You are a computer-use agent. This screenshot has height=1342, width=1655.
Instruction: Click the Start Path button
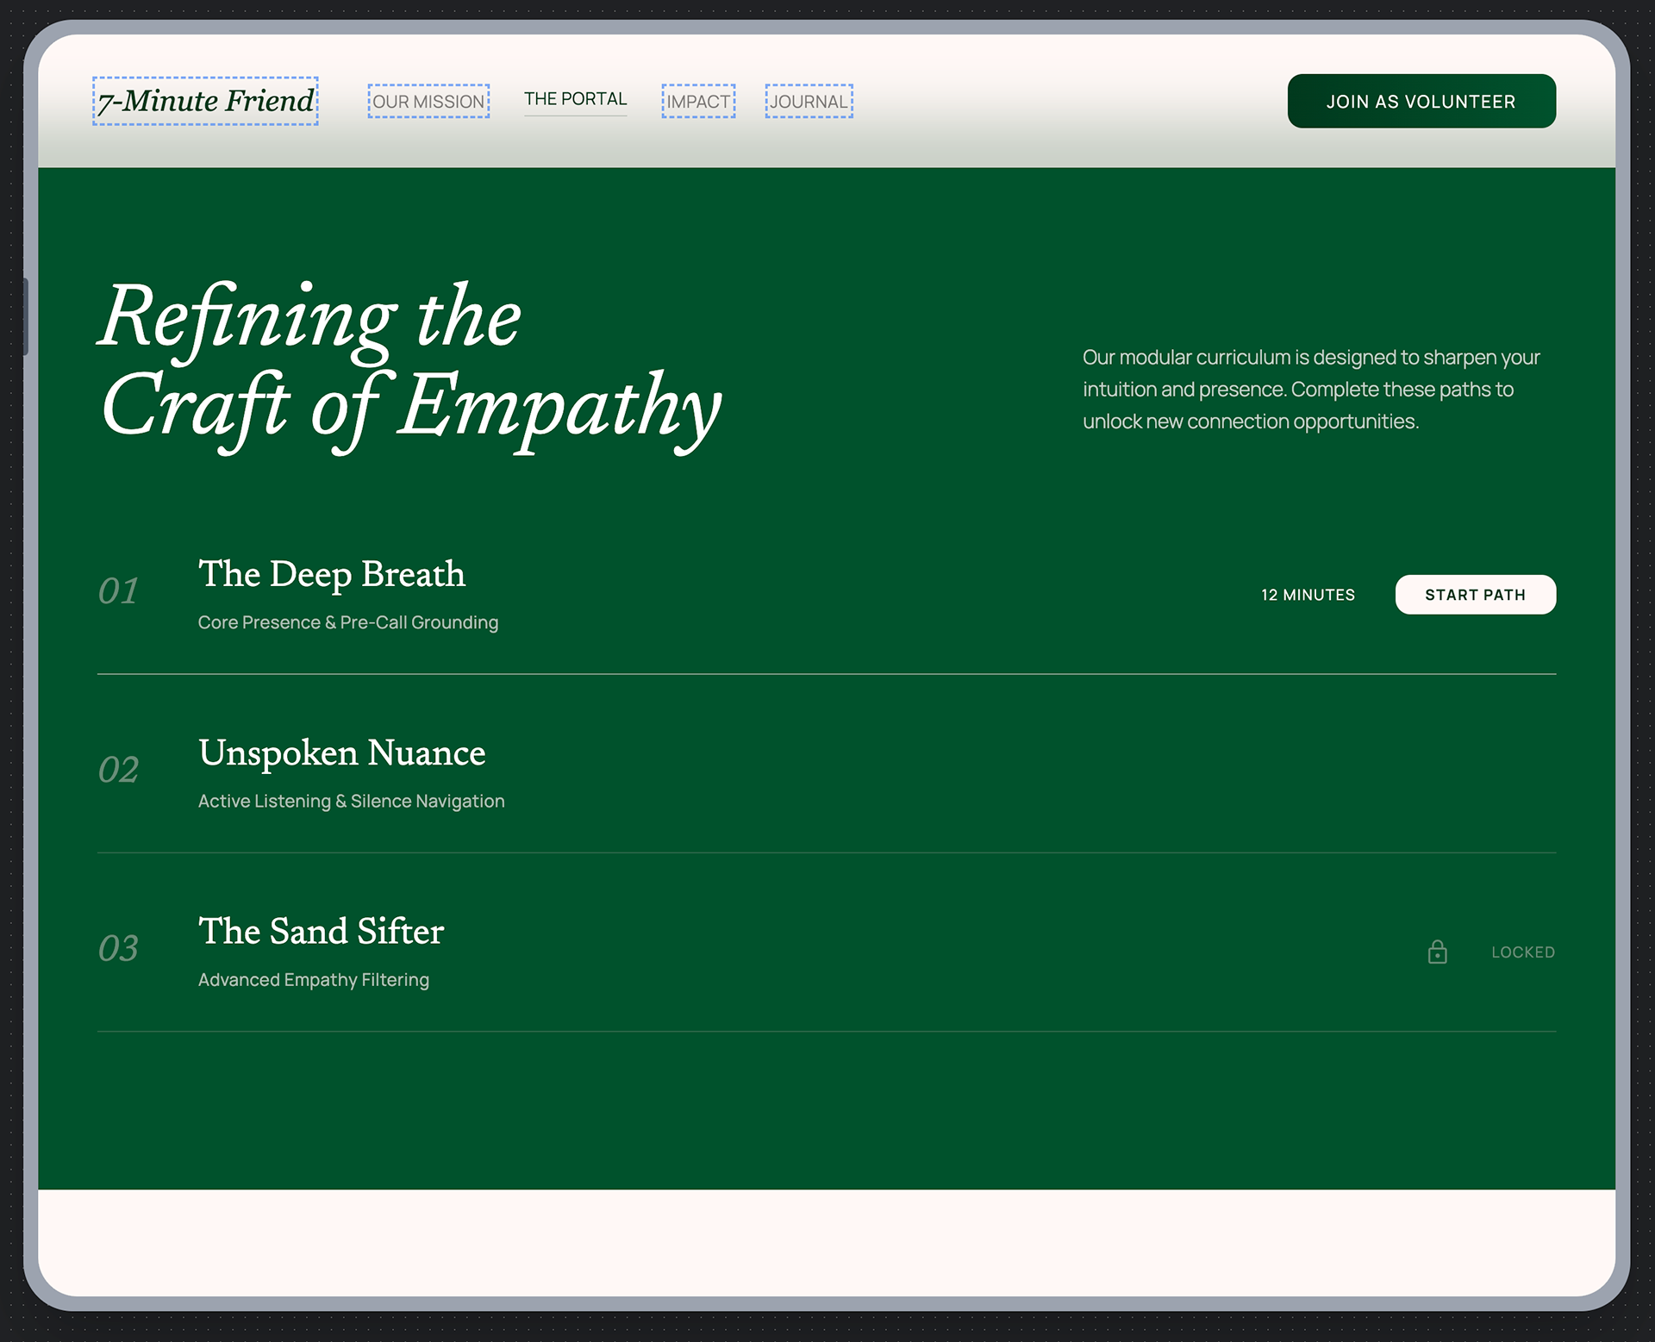click(x=1475, y=595)
